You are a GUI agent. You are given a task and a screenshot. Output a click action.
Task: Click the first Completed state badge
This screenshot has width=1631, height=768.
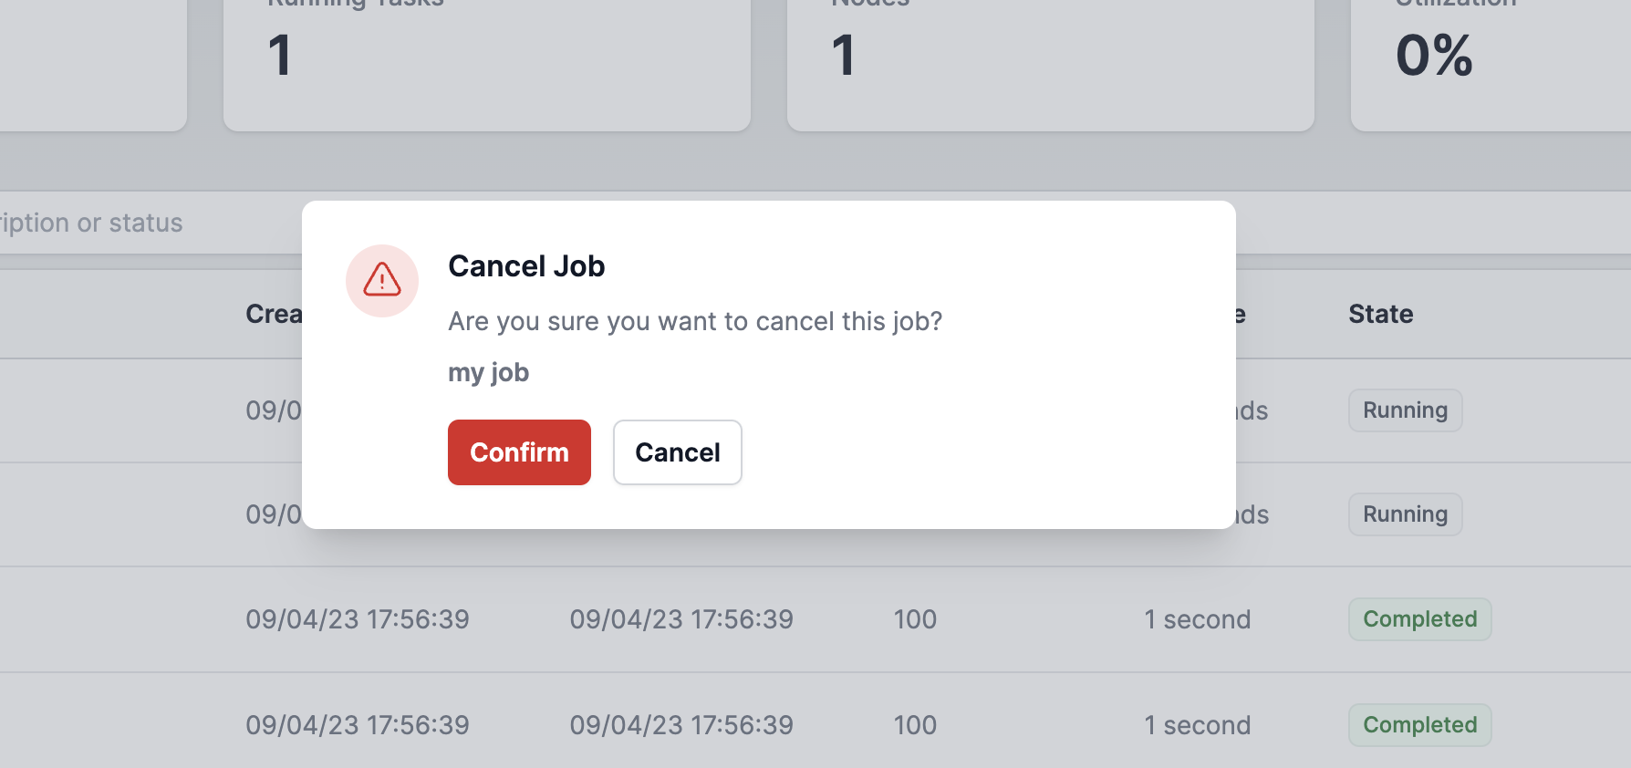[x=1419, y=619]
